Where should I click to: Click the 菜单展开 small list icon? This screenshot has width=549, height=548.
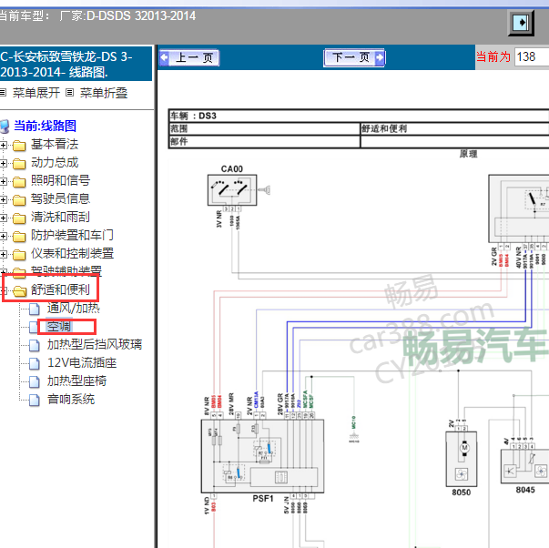pyautogui.click(x=3, y=93)
